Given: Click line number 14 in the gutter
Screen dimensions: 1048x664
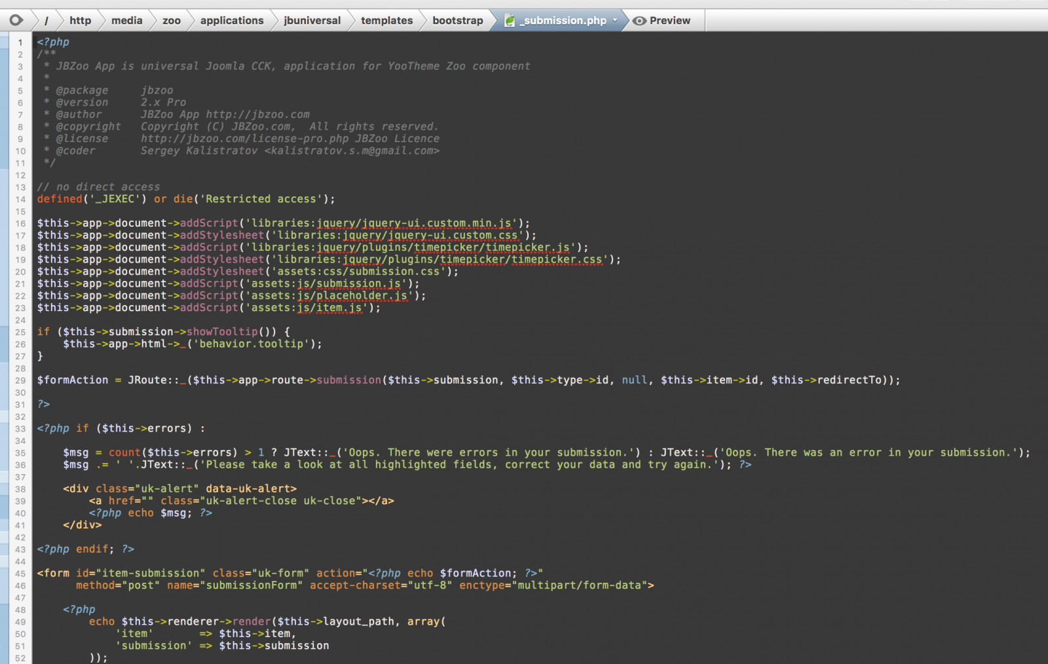Looking at the screenshot, I should pos(20,200).
